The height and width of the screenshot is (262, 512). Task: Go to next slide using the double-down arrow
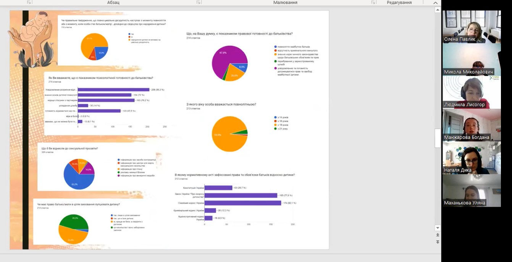(x=438, y=242)
